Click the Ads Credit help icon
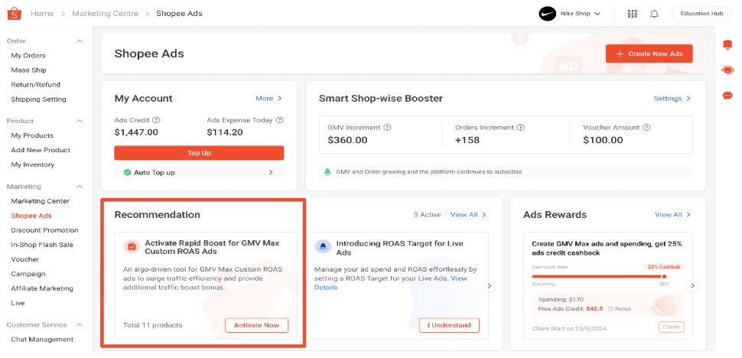 coord(157,120)
